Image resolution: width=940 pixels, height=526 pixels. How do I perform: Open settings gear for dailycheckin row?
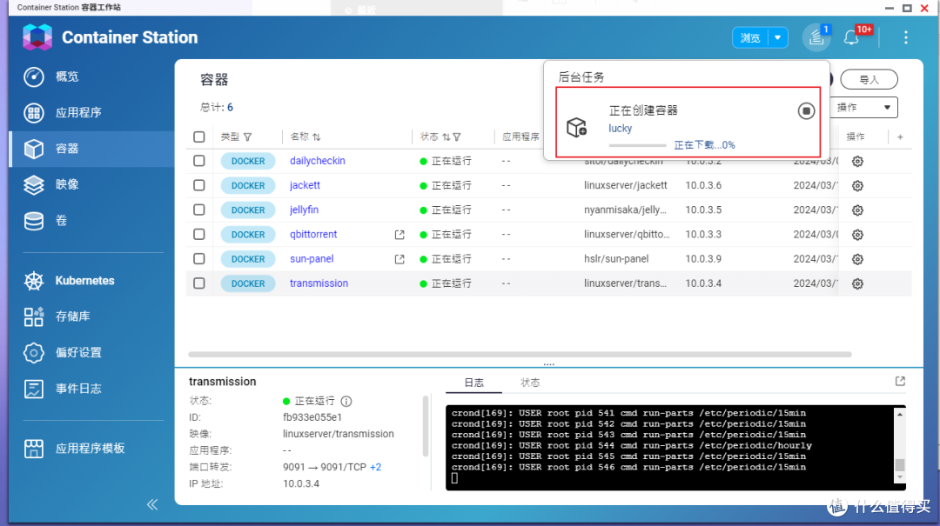coord(858,161)
